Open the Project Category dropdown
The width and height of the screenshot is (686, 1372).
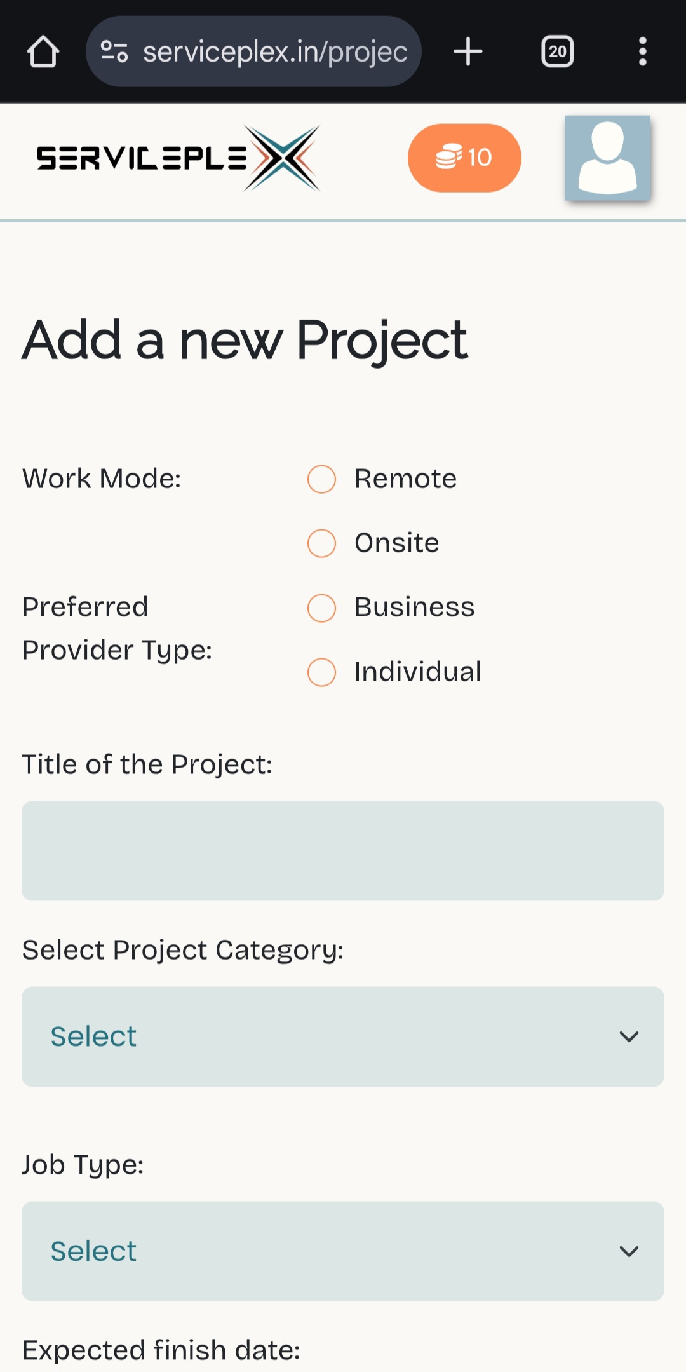click(x=343, y=1036)
